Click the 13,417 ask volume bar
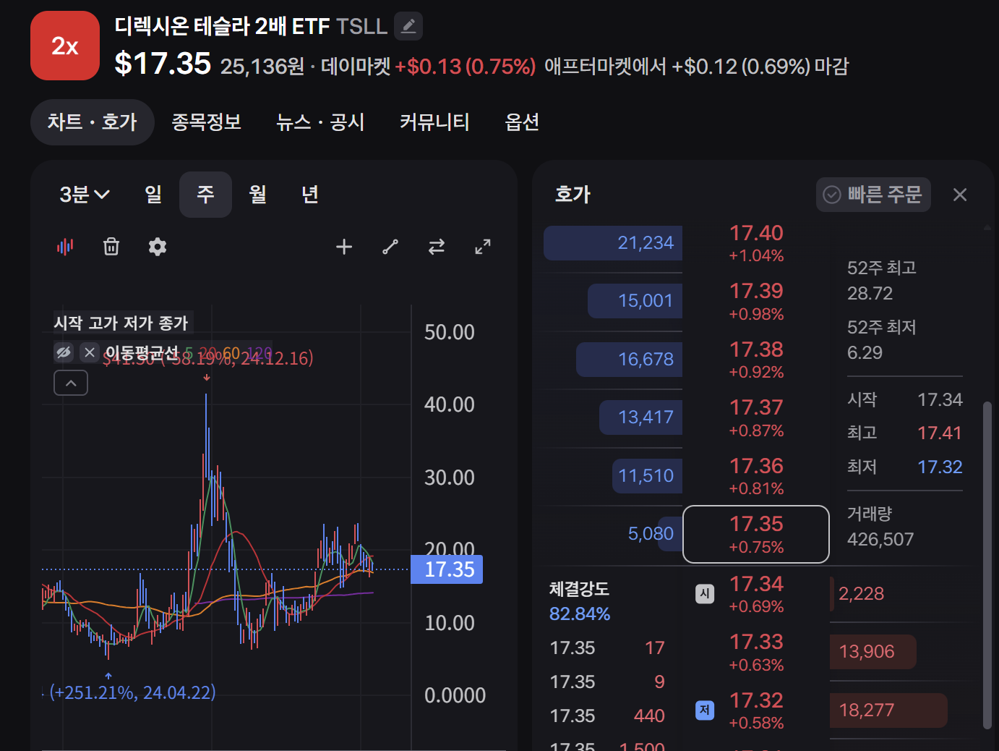The height and width of the screenshot is (751, 999). coord(640,417)
